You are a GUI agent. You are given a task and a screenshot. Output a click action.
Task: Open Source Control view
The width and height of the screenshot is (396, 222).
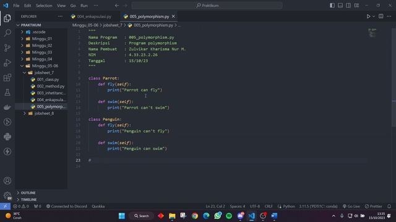7,48
